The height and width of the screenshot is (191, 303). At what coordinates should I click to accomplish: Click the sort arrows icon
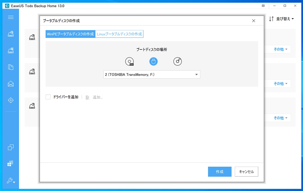(271, 19)
